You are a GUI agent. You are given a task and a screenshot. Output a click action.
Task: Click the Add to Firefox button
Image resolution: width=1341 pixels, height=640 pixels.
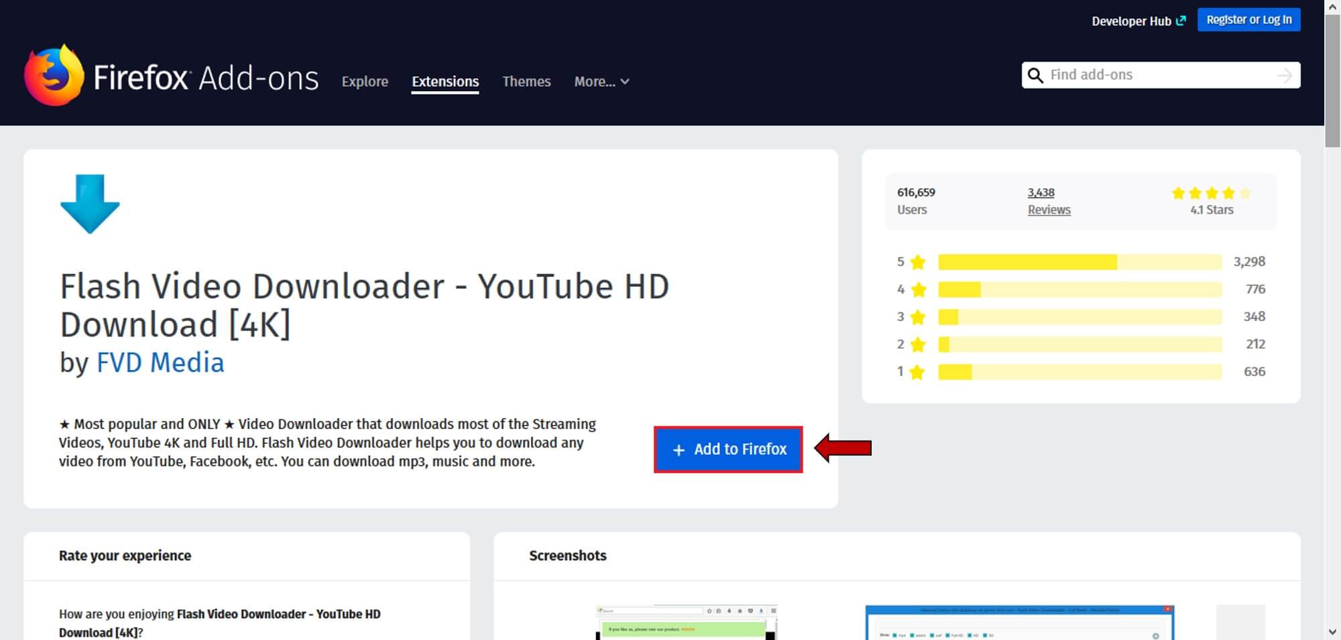pyautogui.click(x=728, y=449)
